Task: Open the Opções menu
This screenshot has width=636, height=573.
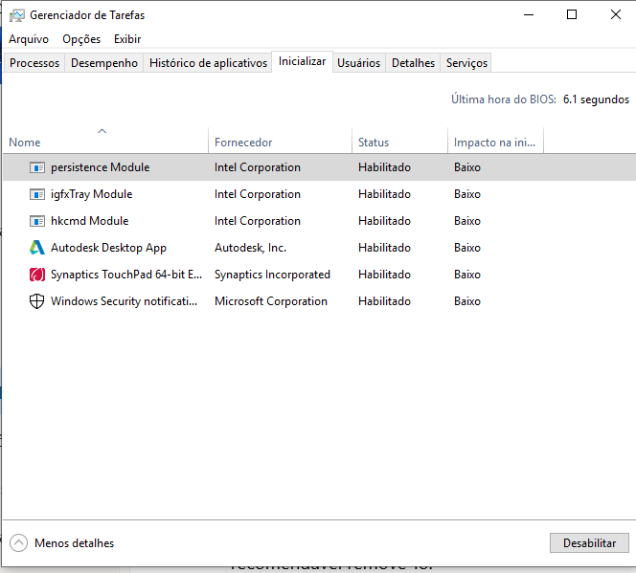Action: click(81, 39)
